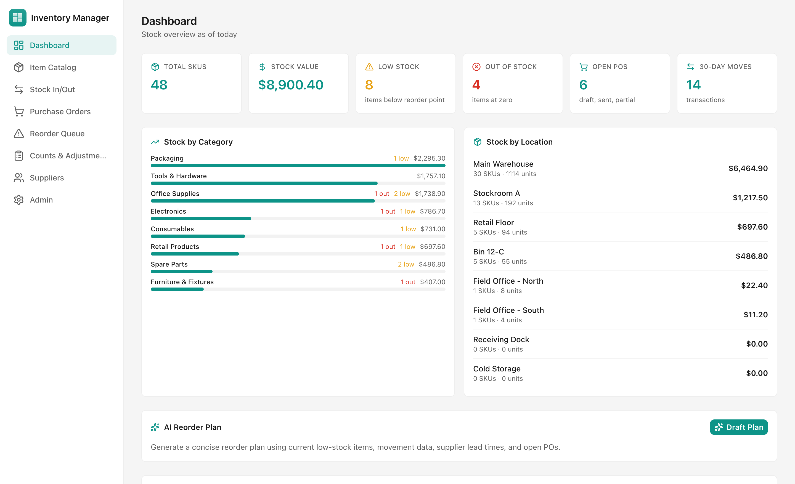Open Purchase Orders section
The image size is (795, 484).
[x=62, y=111]
